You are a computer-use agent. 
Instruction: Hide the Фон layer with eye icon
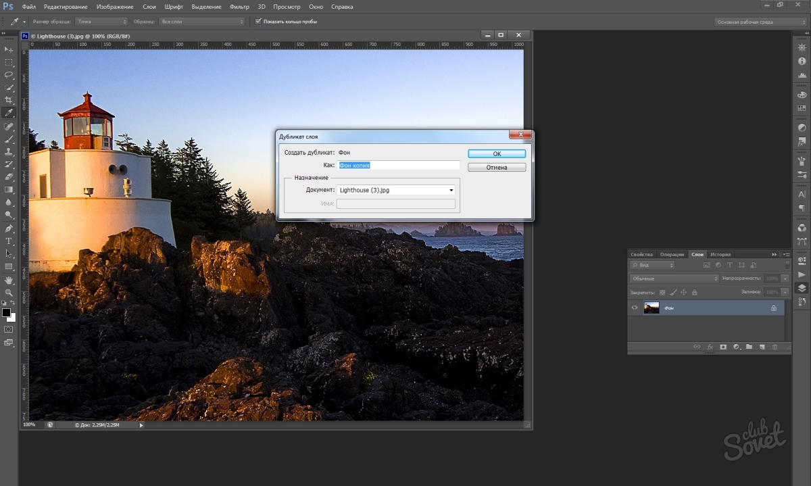point(635,308)
